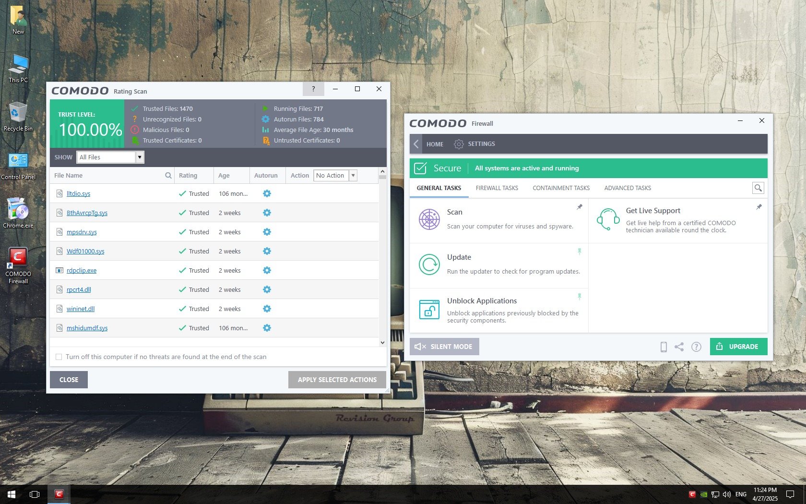Click the Scan radar icon in Firewall
Image resolution: width=806 pixels, height=504 pixels.
tap(429, 219)
